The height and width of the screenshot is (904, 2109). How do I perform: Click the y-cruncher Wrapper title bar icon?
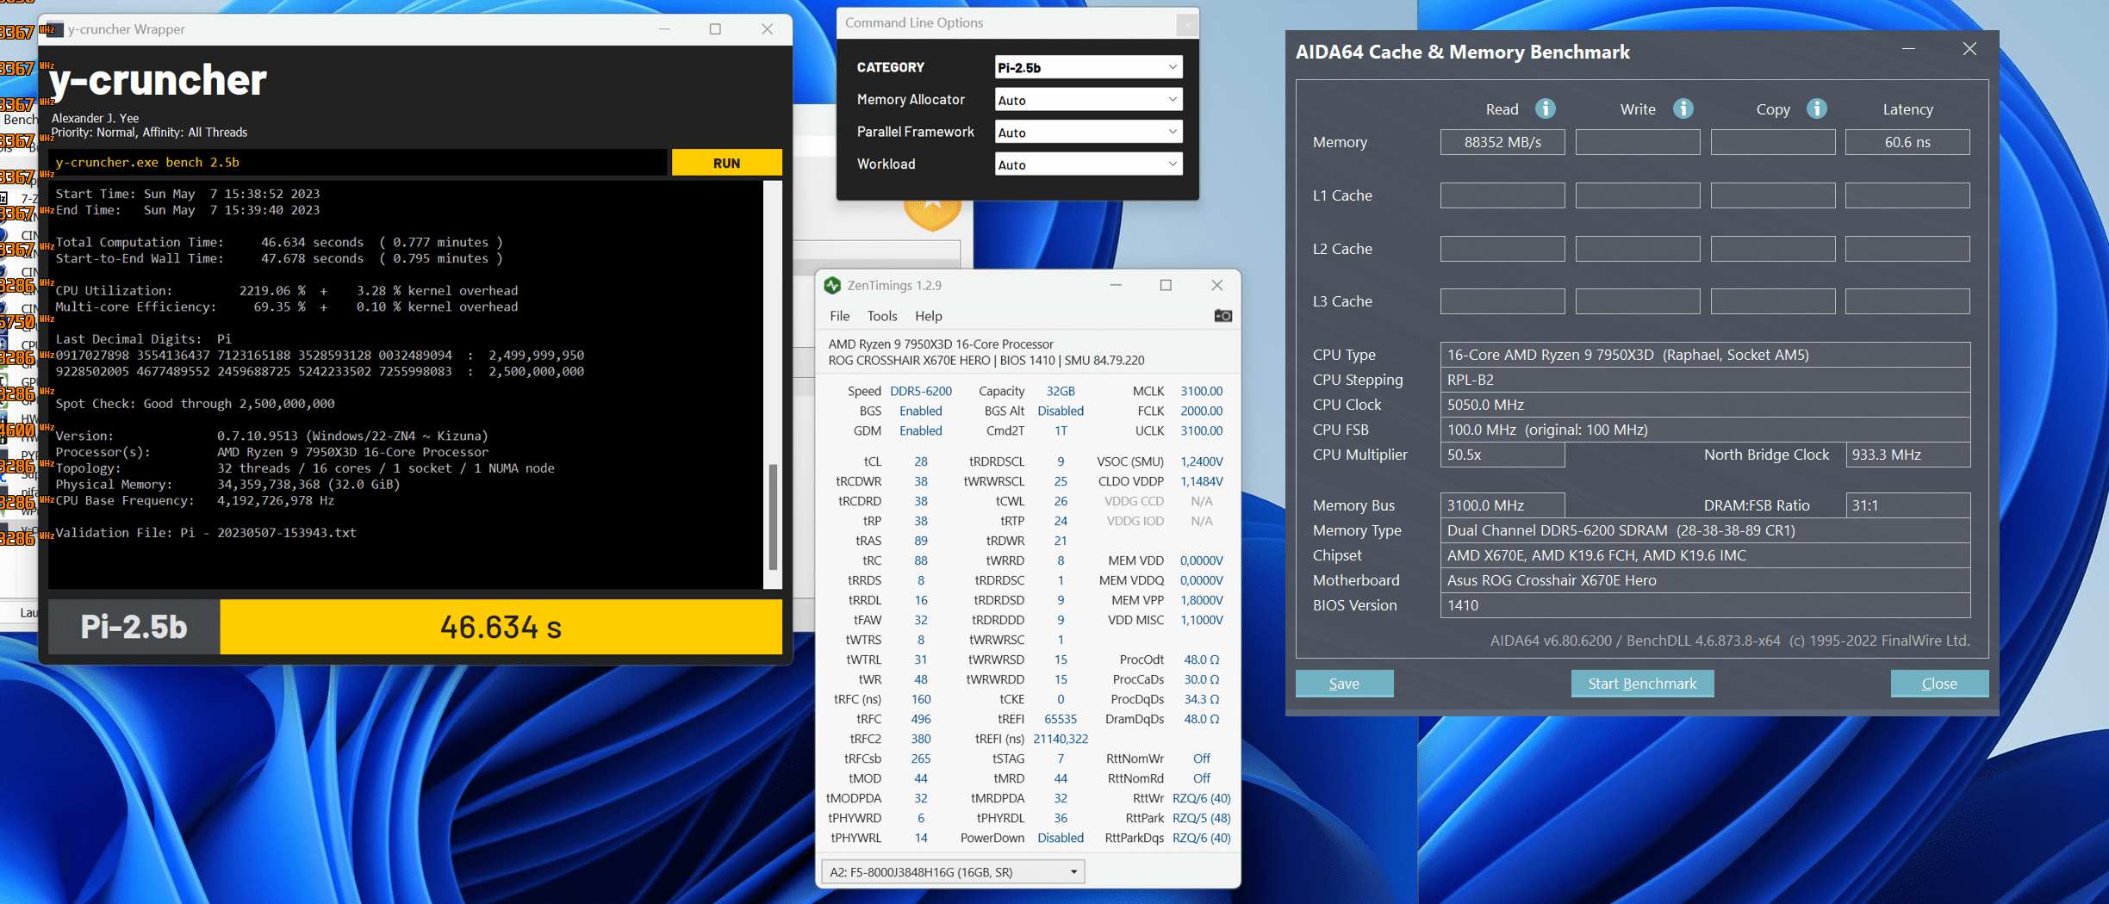[x=54, y=29]
